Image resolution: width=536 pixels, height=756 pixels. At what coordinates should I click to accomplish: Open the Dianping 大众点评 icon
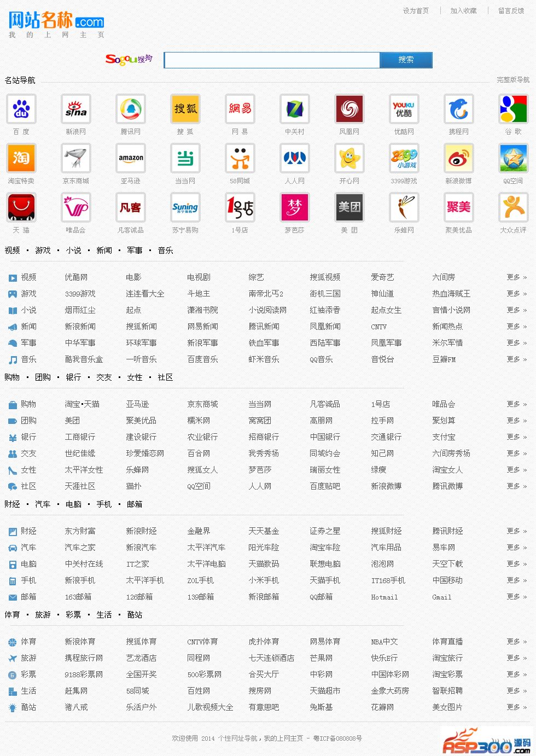coord(514,207)
